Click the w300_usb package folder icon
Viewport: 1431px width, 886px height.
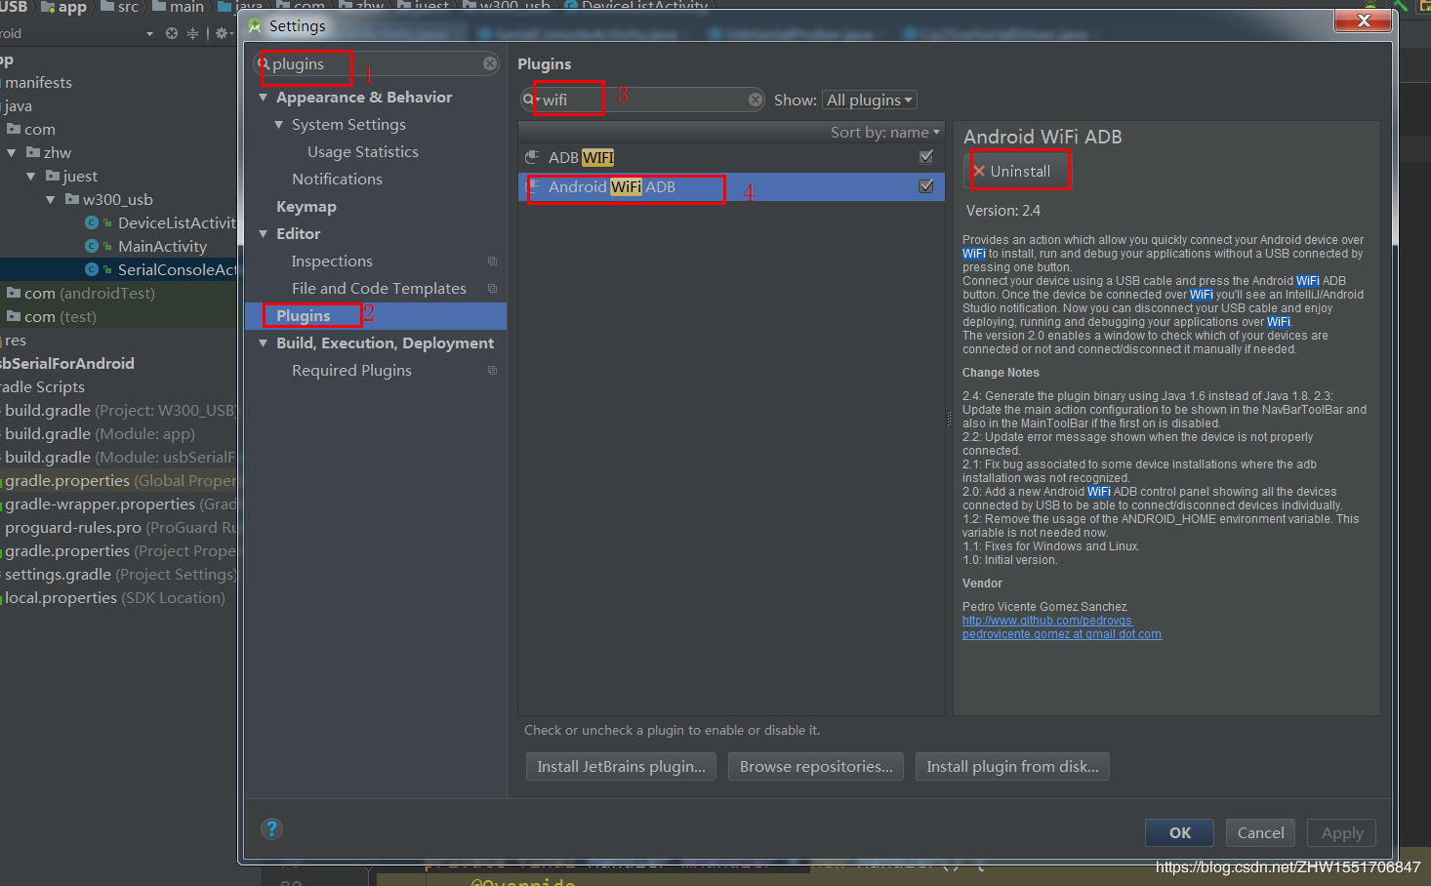[72, 199]
